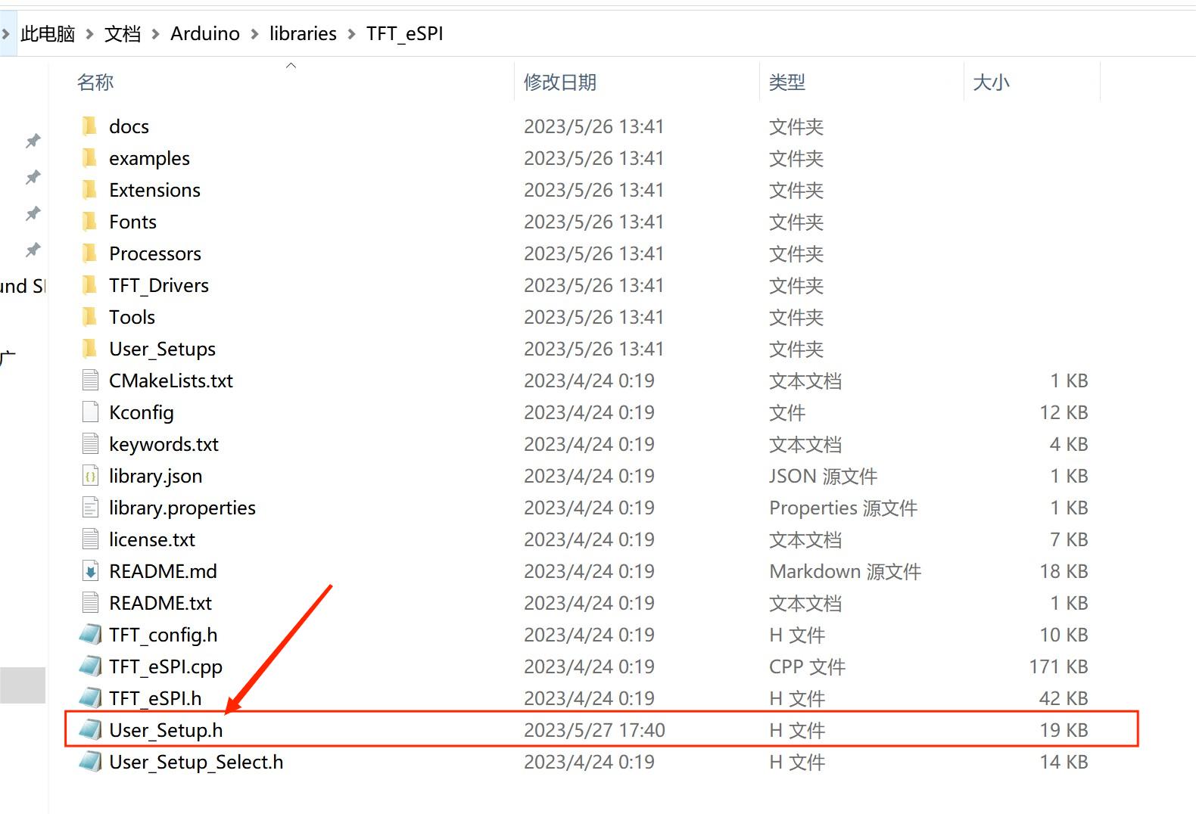Click the 12 KB size of Kconfig
Image resolution: width=1196 pixels, height=814 pixels.
[x=1064, y=412]
